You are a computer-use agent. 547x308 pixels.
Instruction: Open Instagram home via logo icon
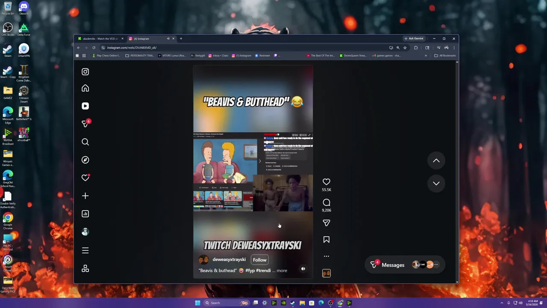[x=85, y=72]
